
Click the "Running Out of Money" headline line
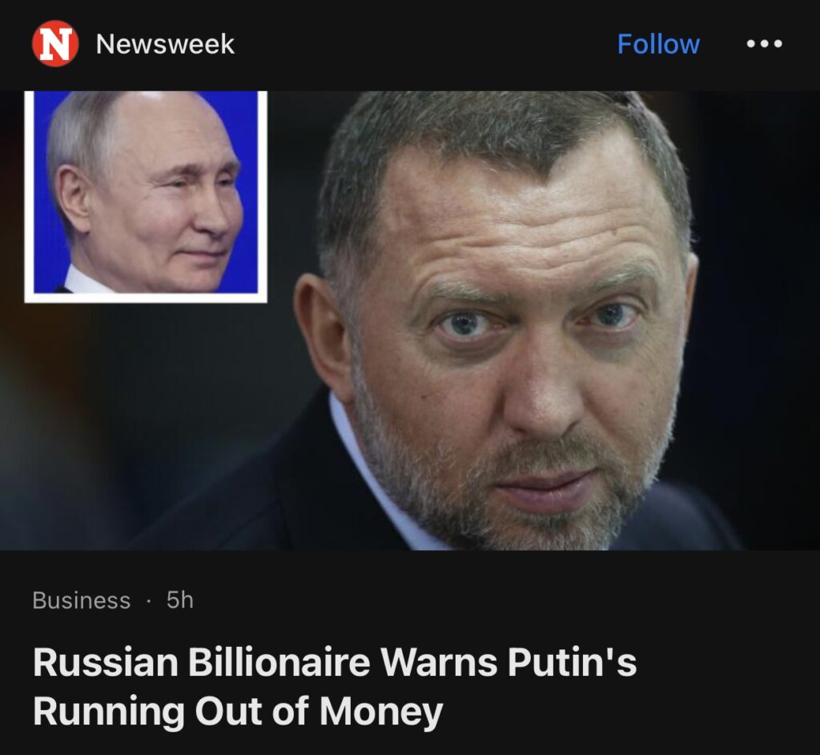click(237, 711)
